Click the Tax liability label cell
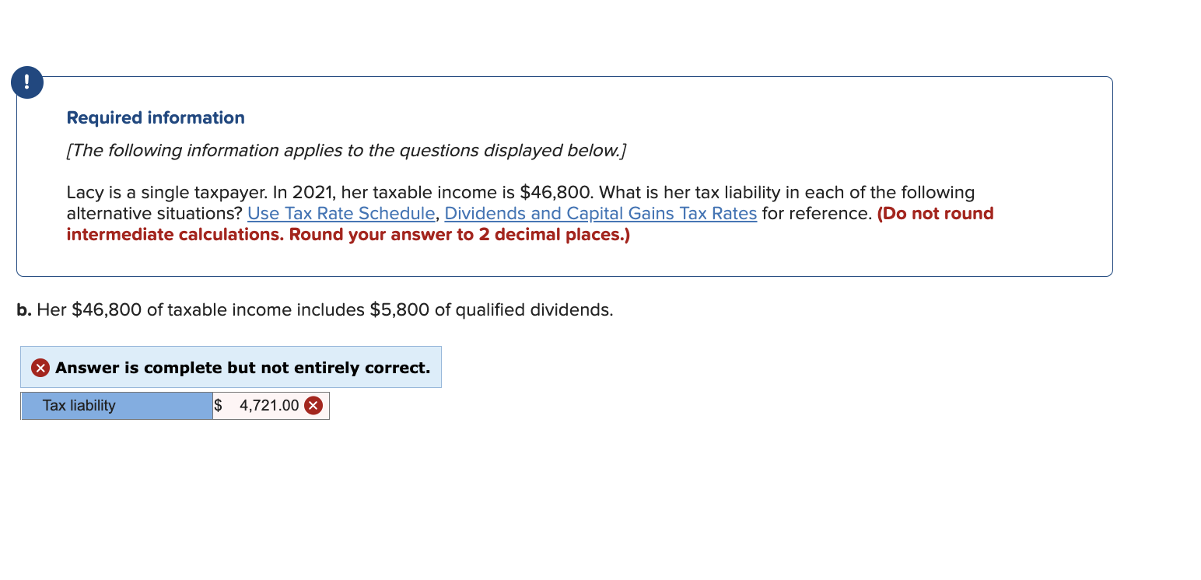This screenshot has width=1201, height=580. (115, 405)
